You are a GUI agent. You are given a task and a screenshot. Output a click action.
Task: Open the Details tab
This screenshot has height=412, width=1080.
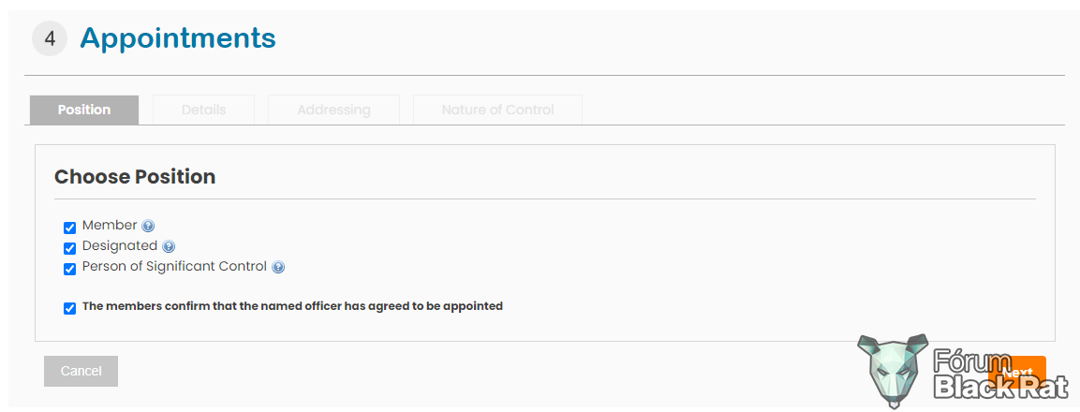pyautogui.click(x=204, y=110)
